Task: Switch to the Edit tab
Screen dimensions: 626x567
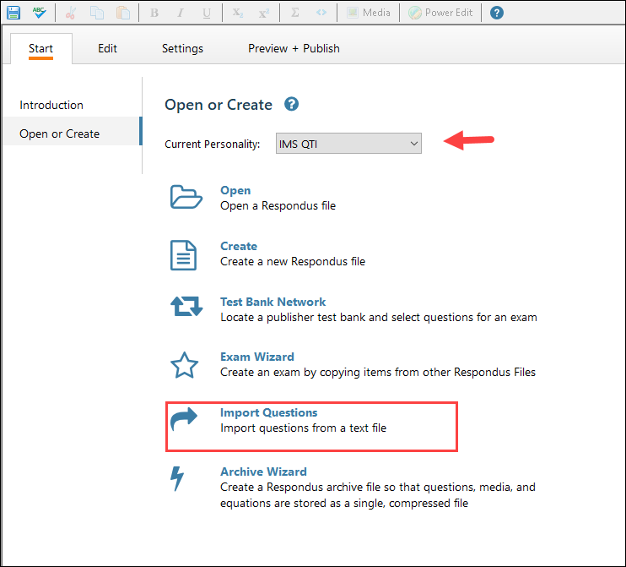Action: [x=107, y=48]
